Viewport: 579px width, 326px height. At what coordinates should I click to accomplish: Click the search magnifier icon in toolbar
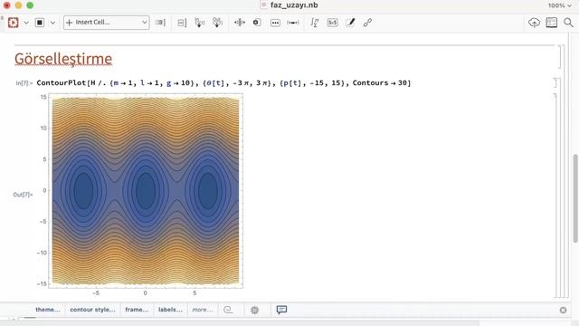[569, 23]
